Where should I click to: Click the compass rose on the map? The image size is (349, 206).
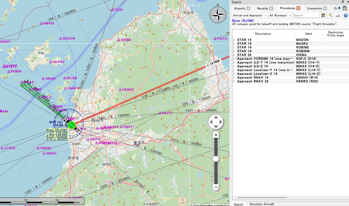tap(218, 14)
